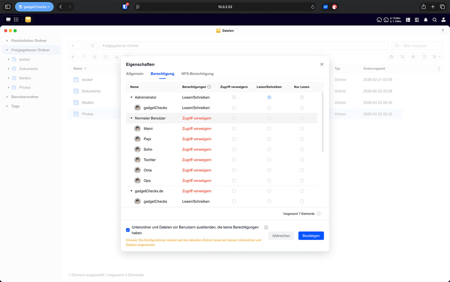Image resolution: width=450 pixels, height=282 pixels.
Task: Collapse the Administrator group
Action: point(131,97)
